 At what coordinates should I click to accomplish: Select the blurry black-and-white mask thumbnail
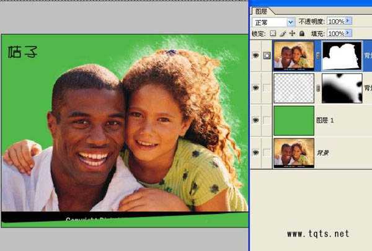(x=342, y=88)
